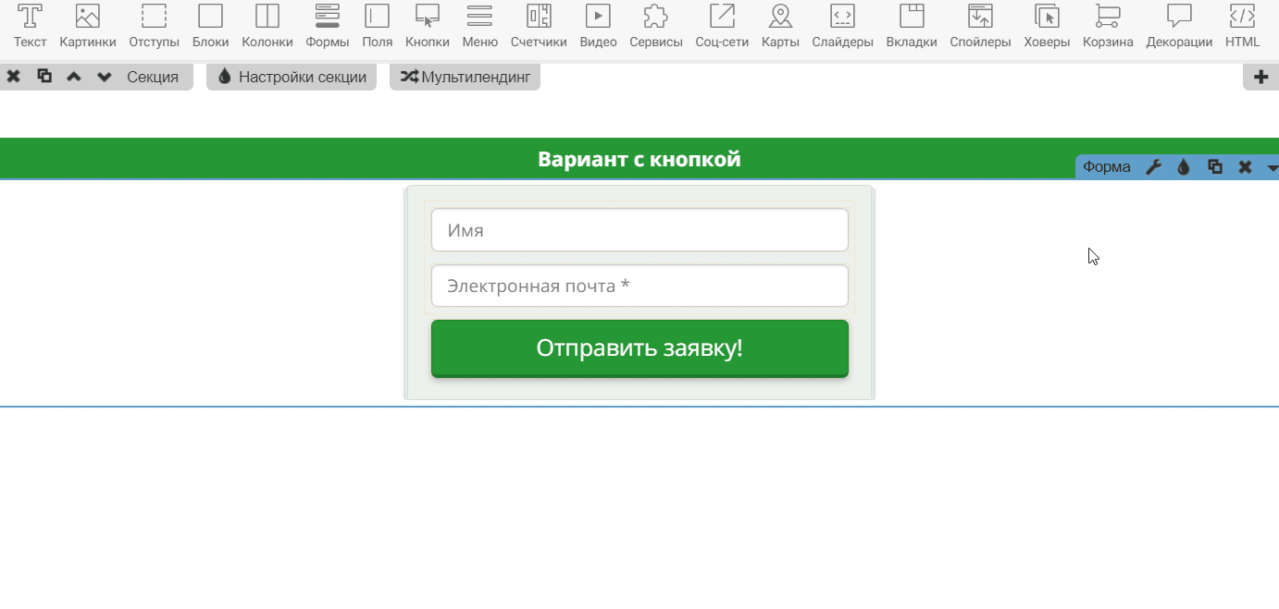Click the wrench settings icon on Форма
The height and width of the screenshot is (609, 1279).
[1153, 167]
